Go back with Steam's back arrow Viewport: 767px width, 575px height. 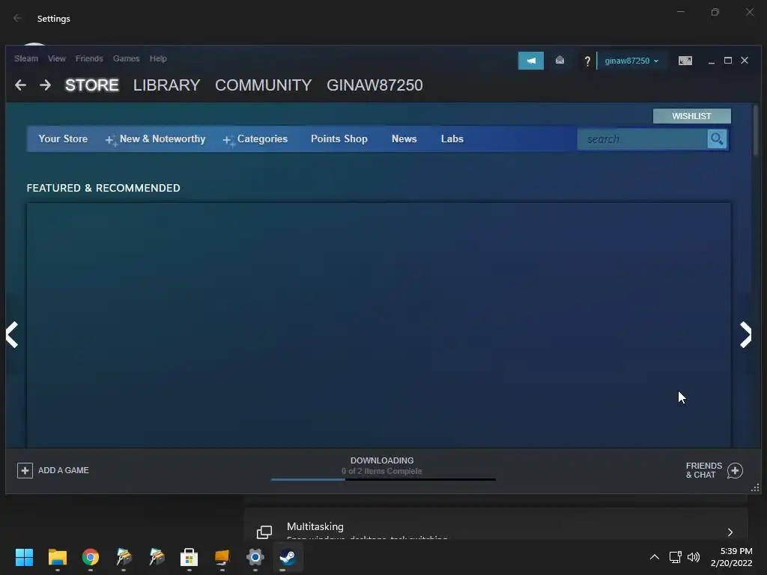(x=20, y=85)
